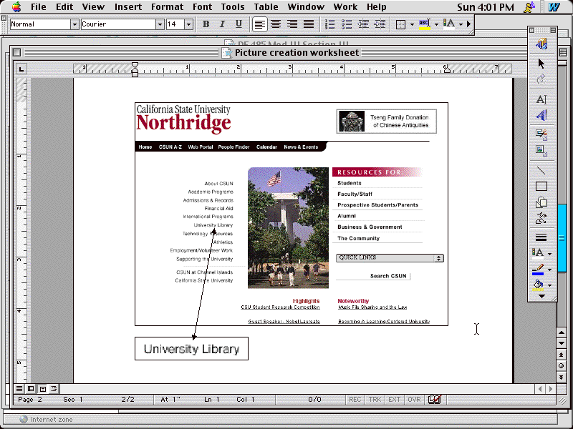Toggle Bold formatting
The height and width of the screenshot is (429, 573).
(x=206, y=24)
